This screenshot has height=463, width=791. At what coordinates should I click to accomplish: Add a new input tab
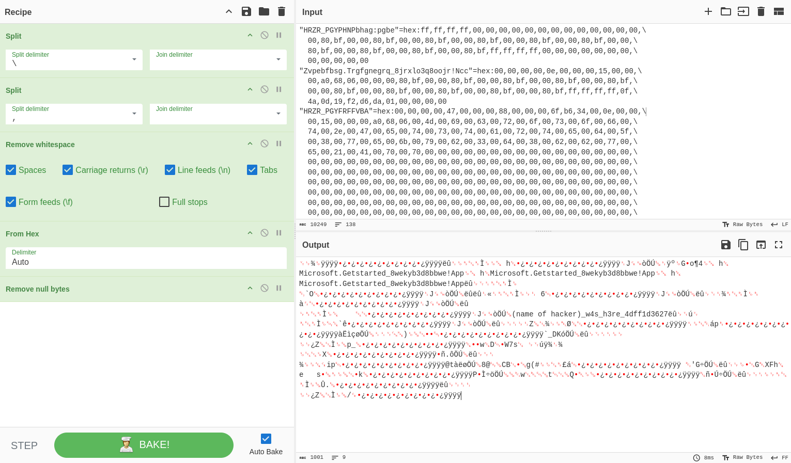click(x=708, y=11)
